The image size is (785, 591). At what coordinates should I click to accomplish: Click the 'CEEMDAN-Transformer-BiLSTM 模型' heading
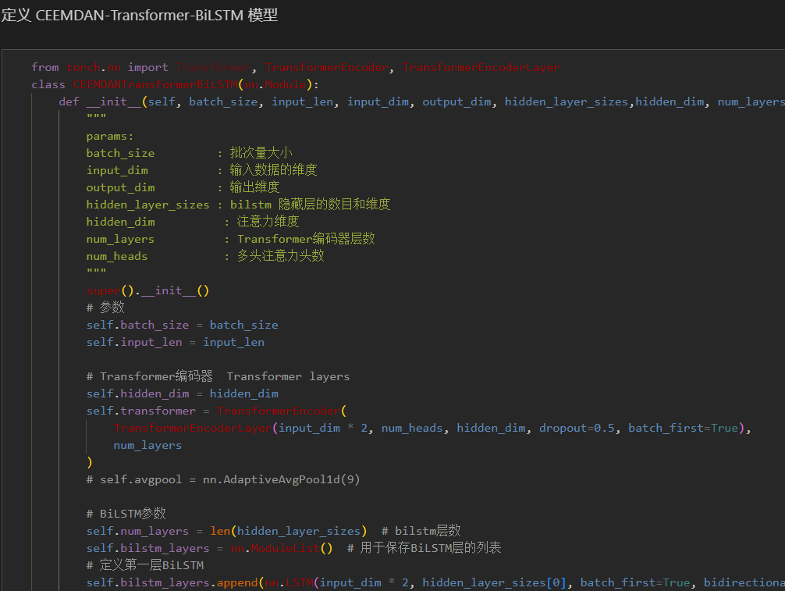[139, 16]
